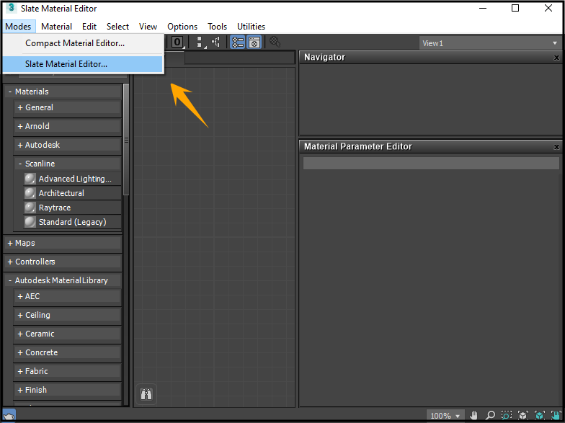Close the Material Parameter Editor panel
Viewport: 565px width, 423px height.
[556, 147]
